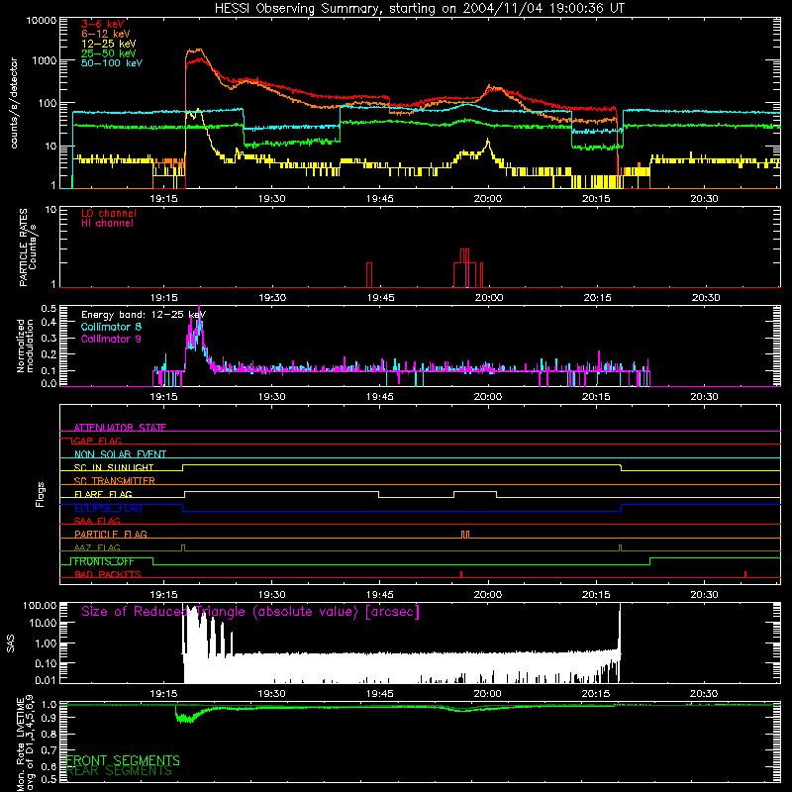The width and height of the screenshot is (792, 792).
Task: Click the NON SOLAR EVENT flag label
Action: point(120,454)
